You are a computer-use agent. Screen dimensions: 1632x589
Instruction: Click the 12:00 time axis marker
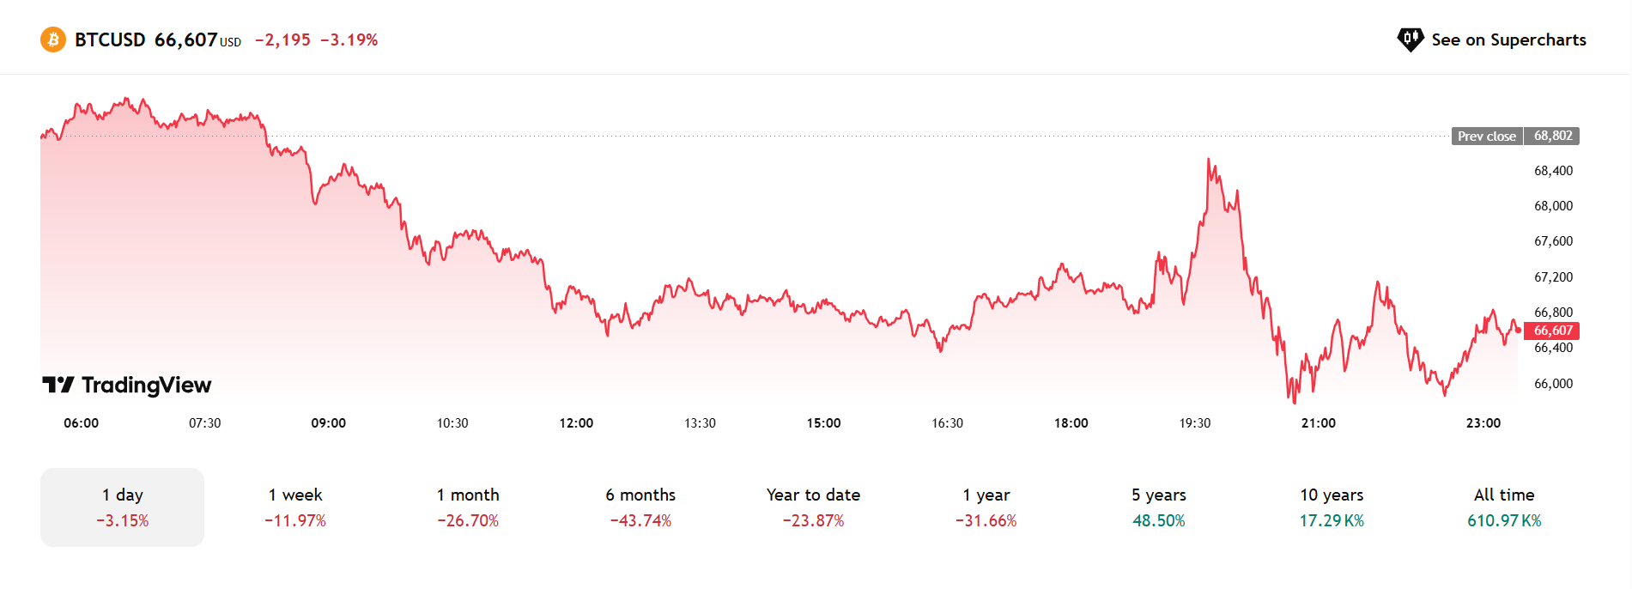coord(576,423)
